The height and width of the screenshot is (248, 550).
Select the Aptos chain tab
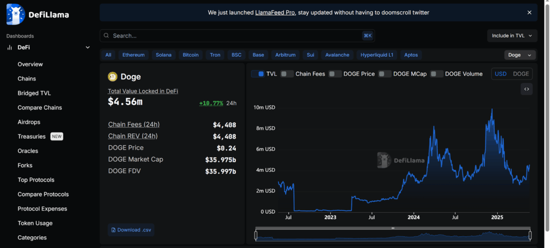(x=411, y=55)
